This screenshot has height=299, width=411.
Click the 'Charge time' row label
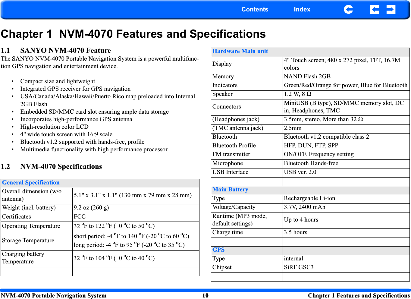tap(227, 232)
